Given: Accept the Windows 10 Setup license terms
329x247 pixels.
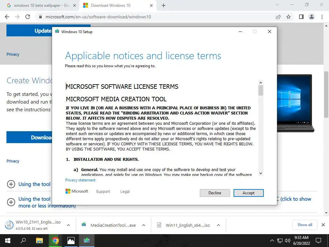Looking at the screenshot, I should (248, 193).
